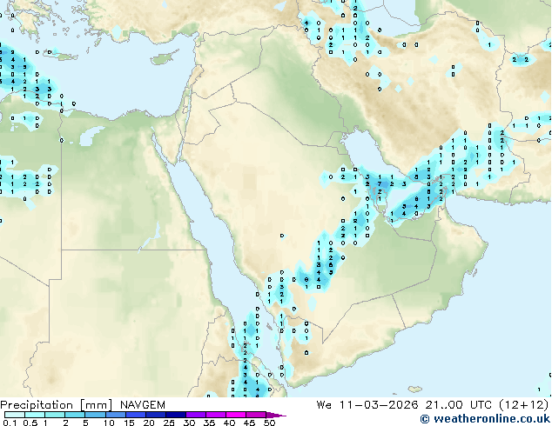This screenshot has width=552, height=426.
Task: Select the 'Precipitation [mm]' title text
Action: coord(57,405)
